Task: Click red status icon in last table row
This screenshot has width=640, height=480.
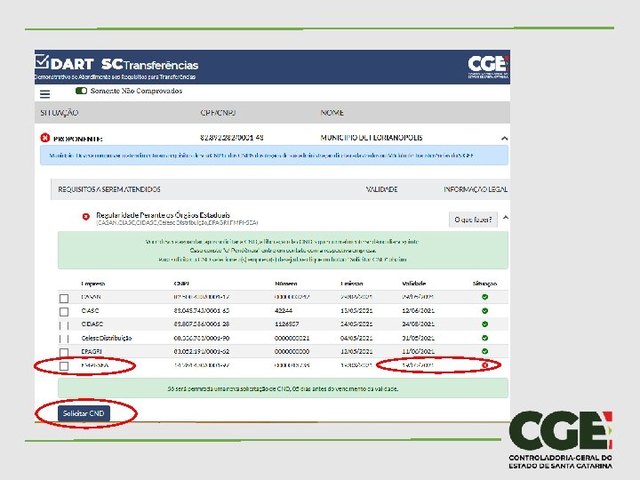Action: click(x=485, y=365)
